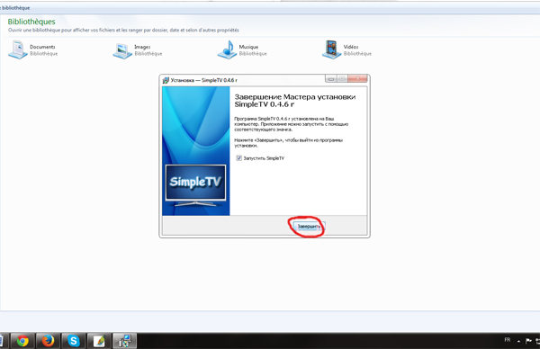Open Skype from the taskbar

pyautogui.click(x=74, y=341)
